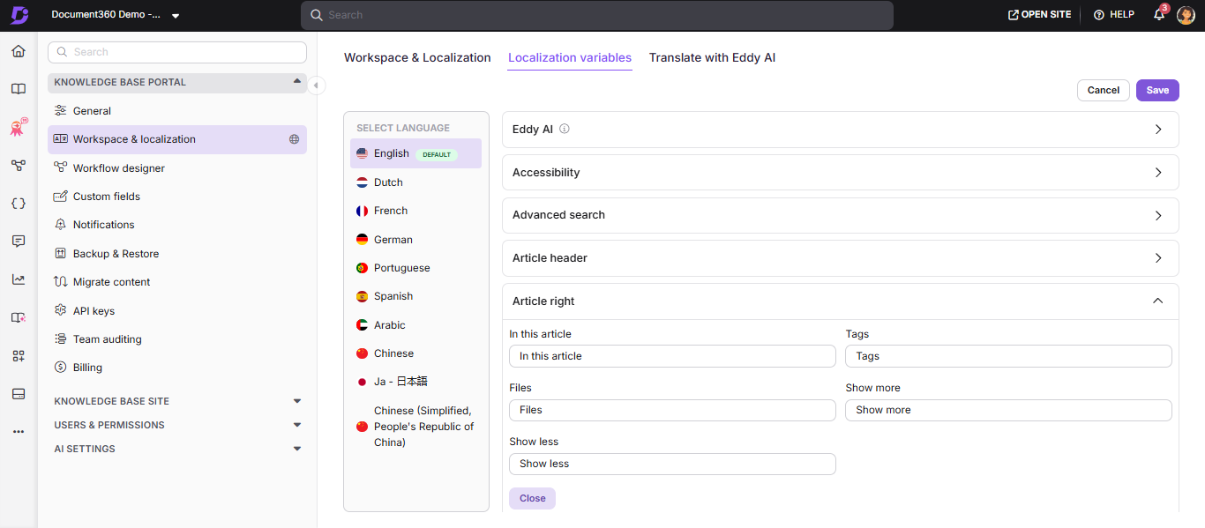The image size is (1205, 528).
Task: Open the API curly braces icon
Action: click(19, 203)
